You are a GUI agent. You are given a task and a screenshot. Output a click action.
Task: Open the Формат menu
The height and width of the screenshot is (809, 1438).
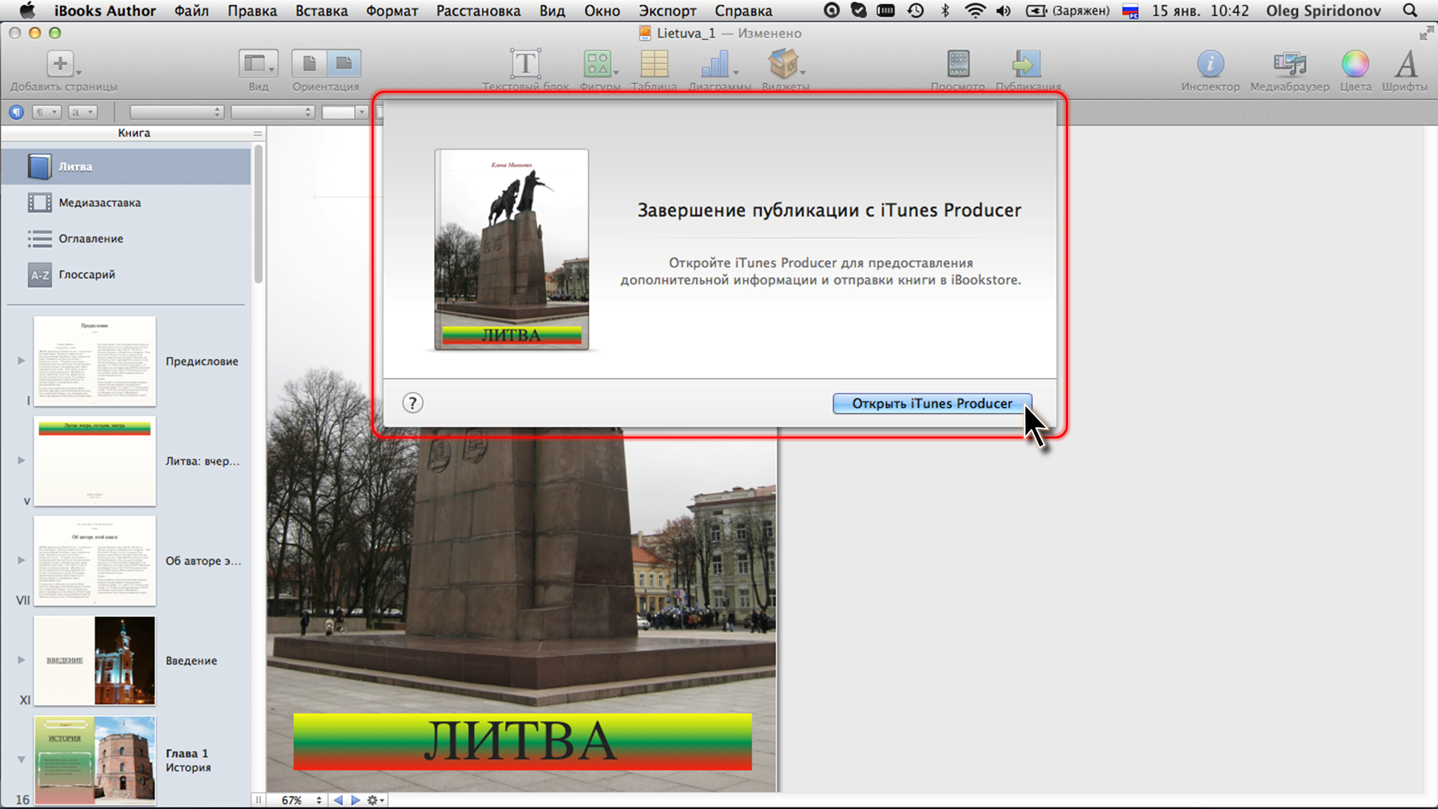pyautogui.click(x=392, y=10)
